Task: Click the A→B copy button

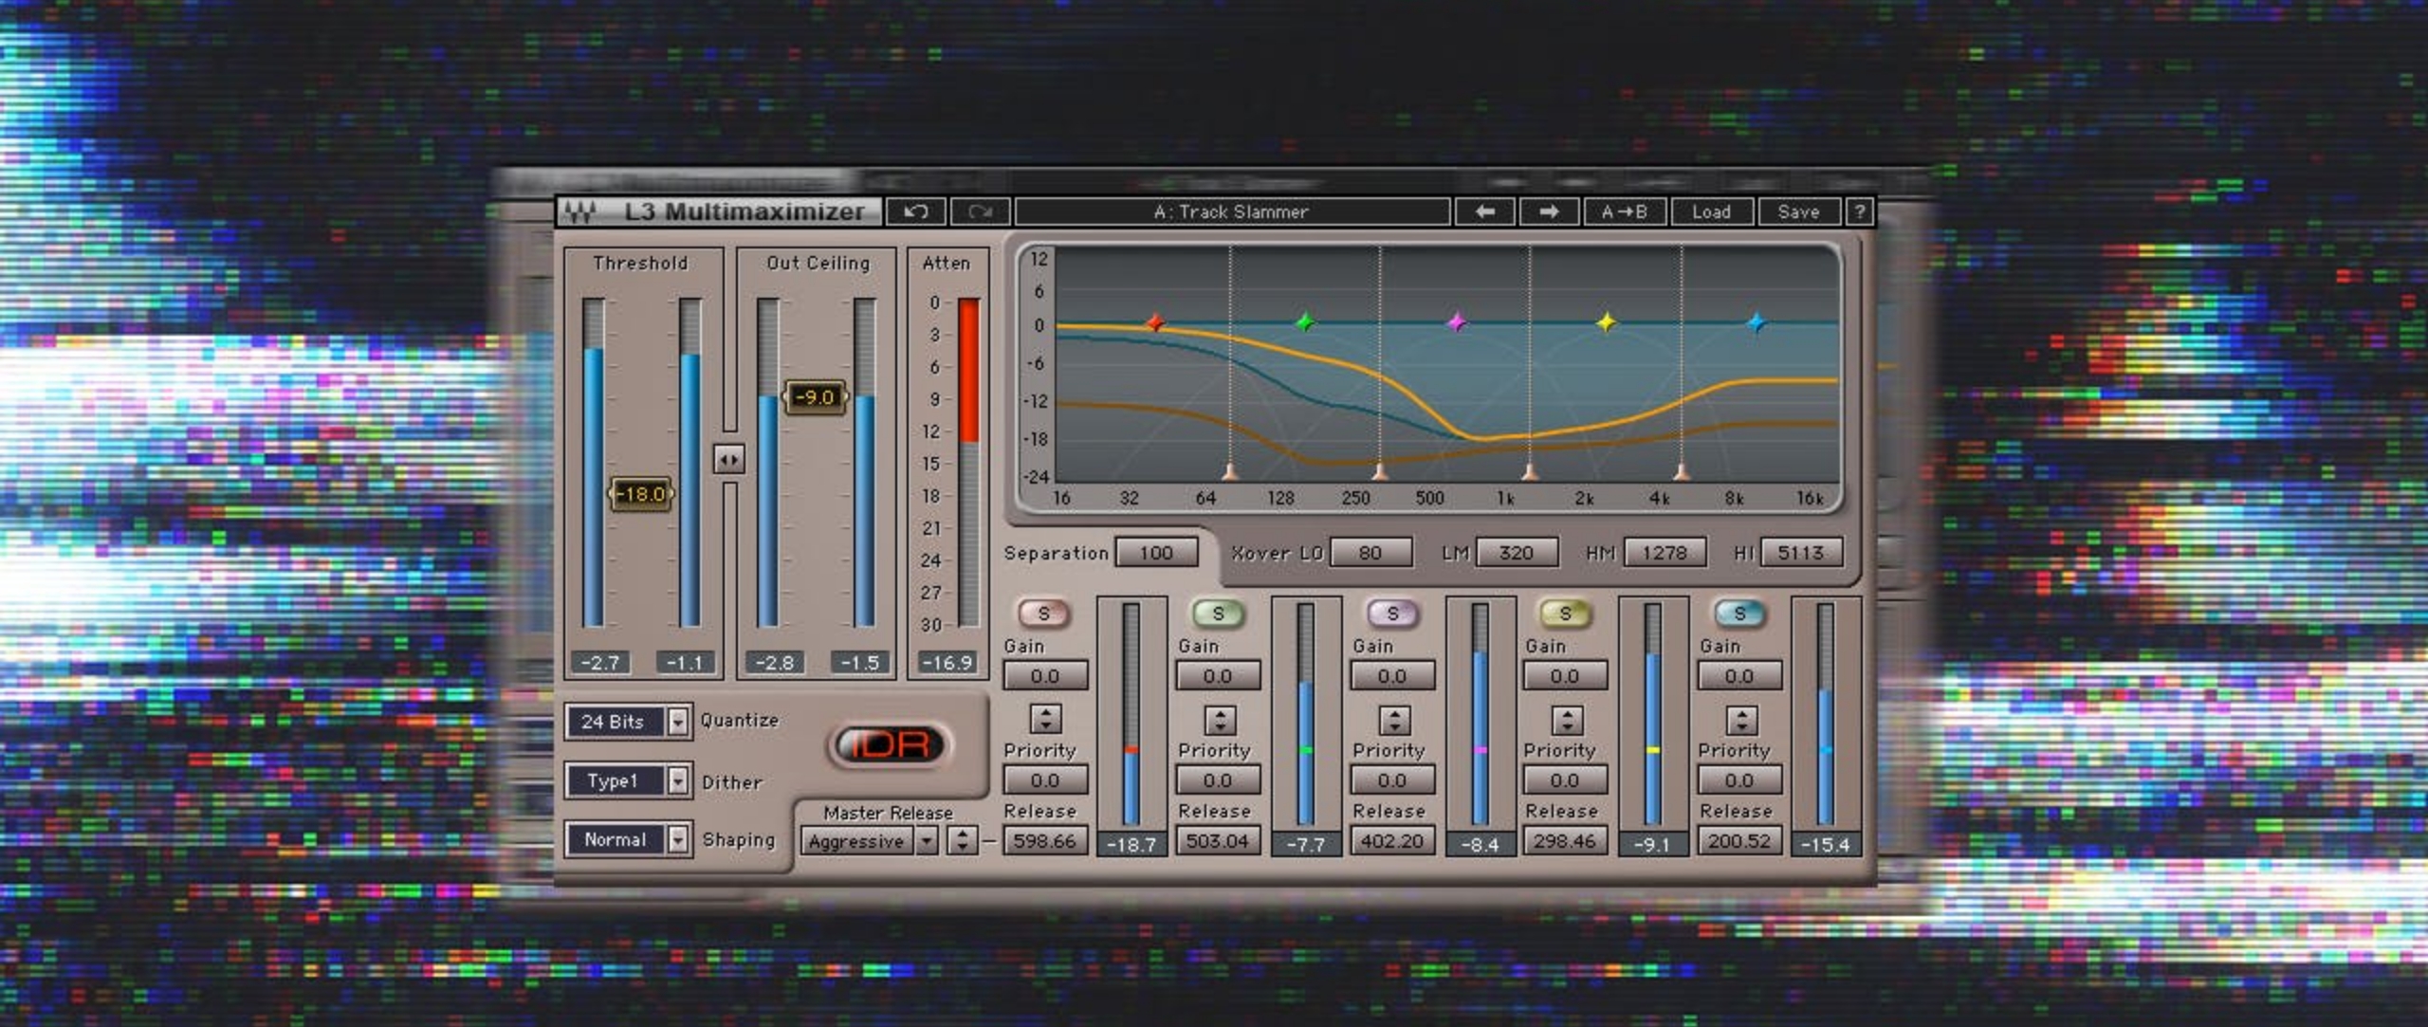Action: coord(1624,211)
